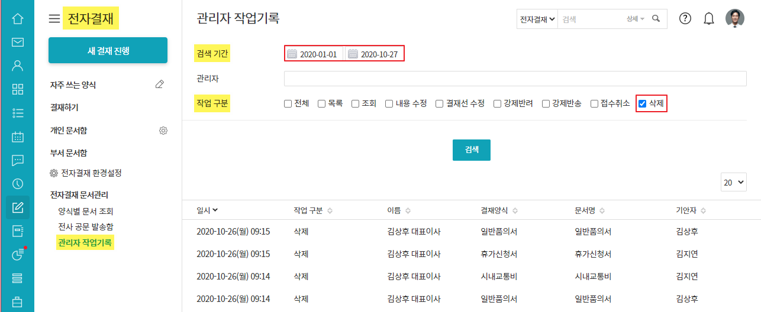Go to home via sidebar house icon
Viewport: 761px width, 312px height.
click(x=17, y=19)
